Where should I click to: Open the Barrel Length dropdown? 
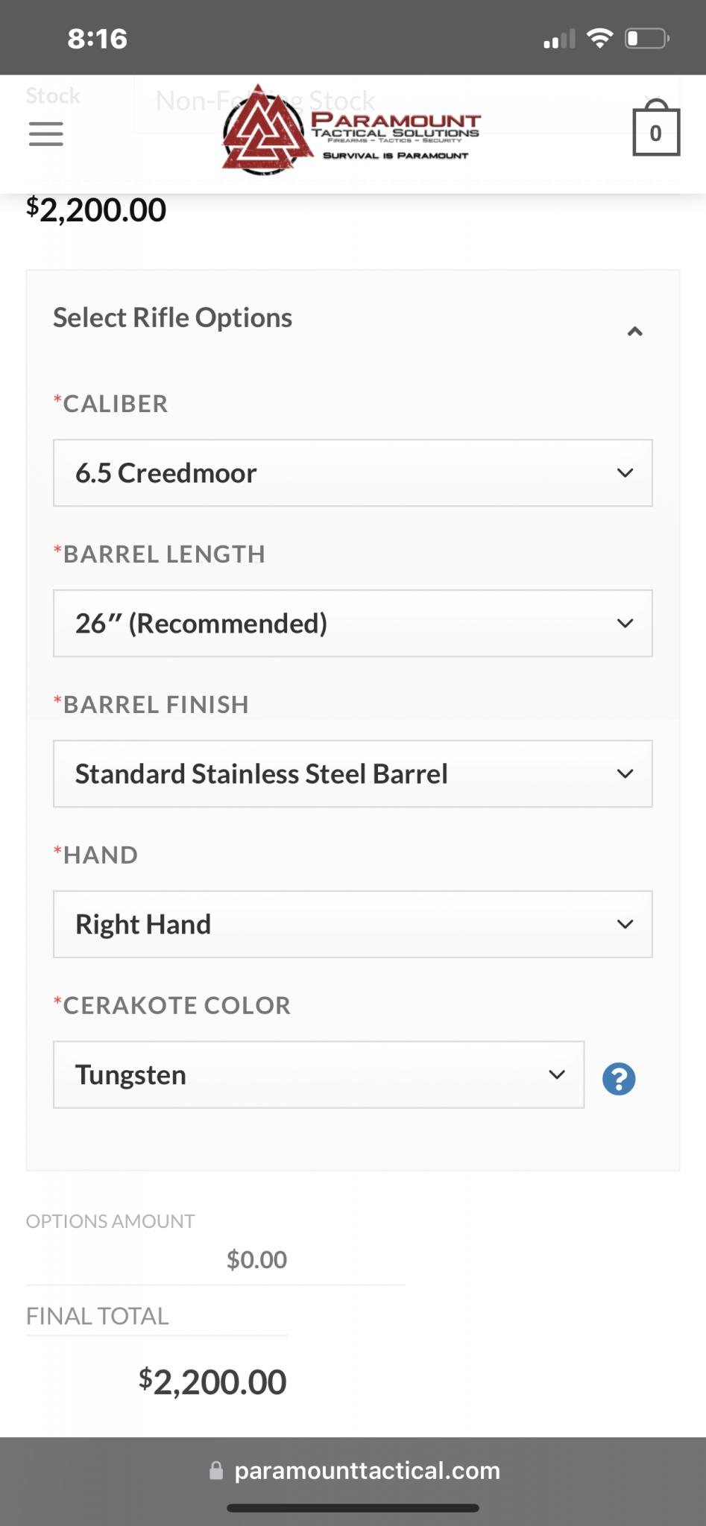coord(353,624)
